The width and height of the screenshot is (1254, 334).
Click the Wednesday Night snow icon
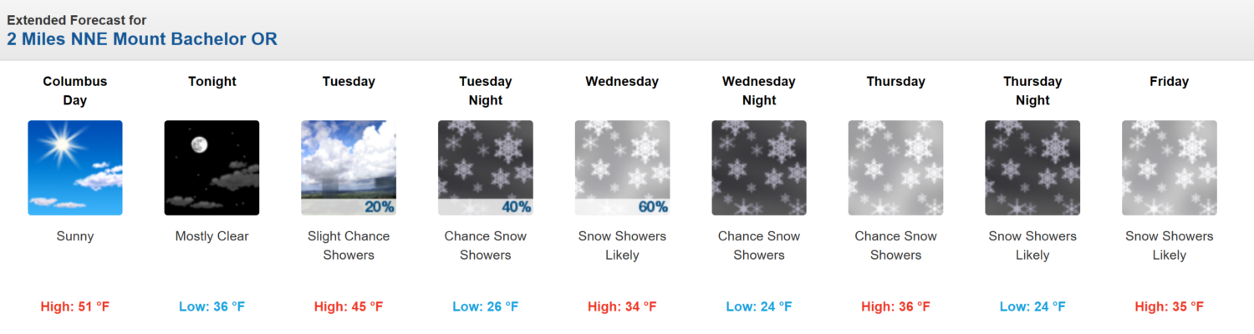coord(759,168)
